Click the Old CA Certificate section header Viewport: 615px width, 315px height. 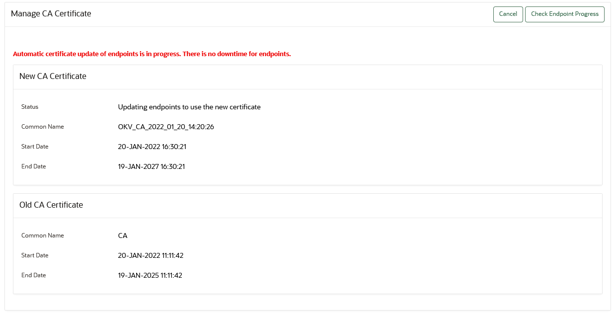tap(51, 205)
